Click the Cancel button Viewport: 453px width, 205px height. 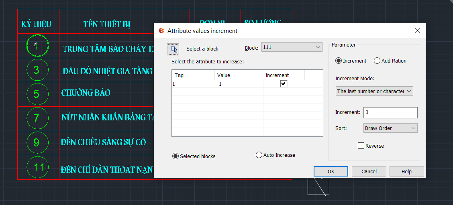click(x=369, y=171)
